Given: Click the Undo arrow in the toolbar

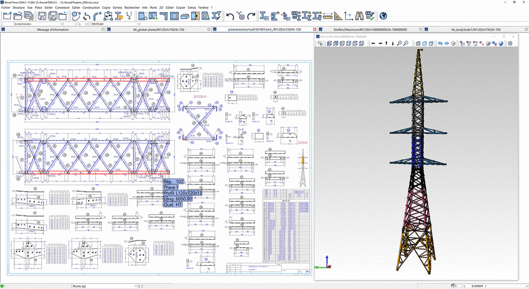Looking at the screenshot, I should click(231, 17).
